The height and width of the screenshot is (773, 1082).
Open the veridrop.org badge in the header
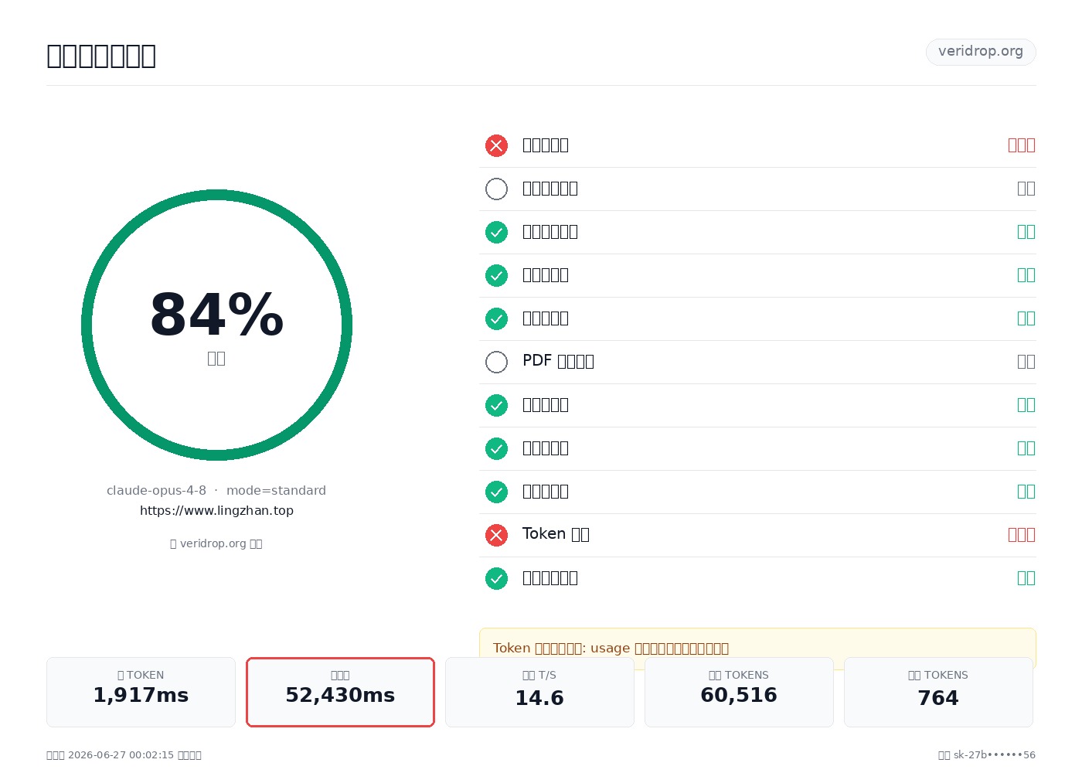pos(981,52)
